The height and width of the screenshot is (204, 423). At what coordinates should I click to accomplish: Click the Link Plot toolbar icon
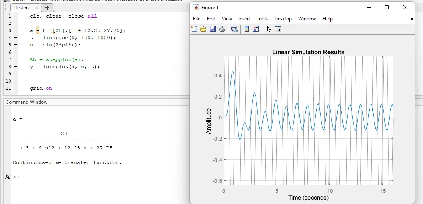click(234, 29)
